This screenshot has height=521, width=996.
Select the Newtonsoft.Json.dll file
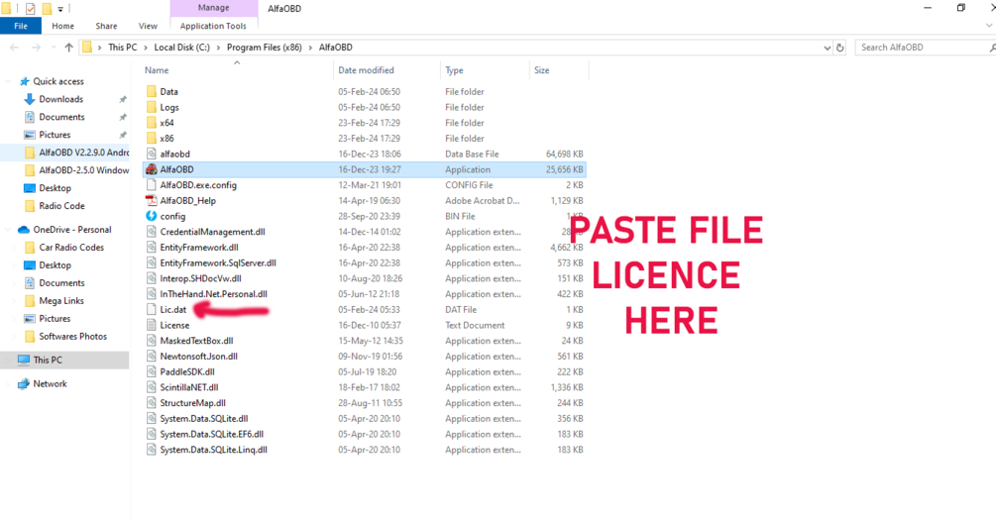click(x=199, y=356)
